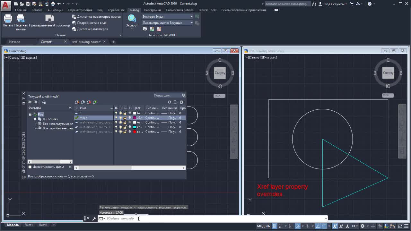This screenshot has width=411, height=231.
Task: Open cyan color swatch of xref layer
Action: click(x=135, y=127)
